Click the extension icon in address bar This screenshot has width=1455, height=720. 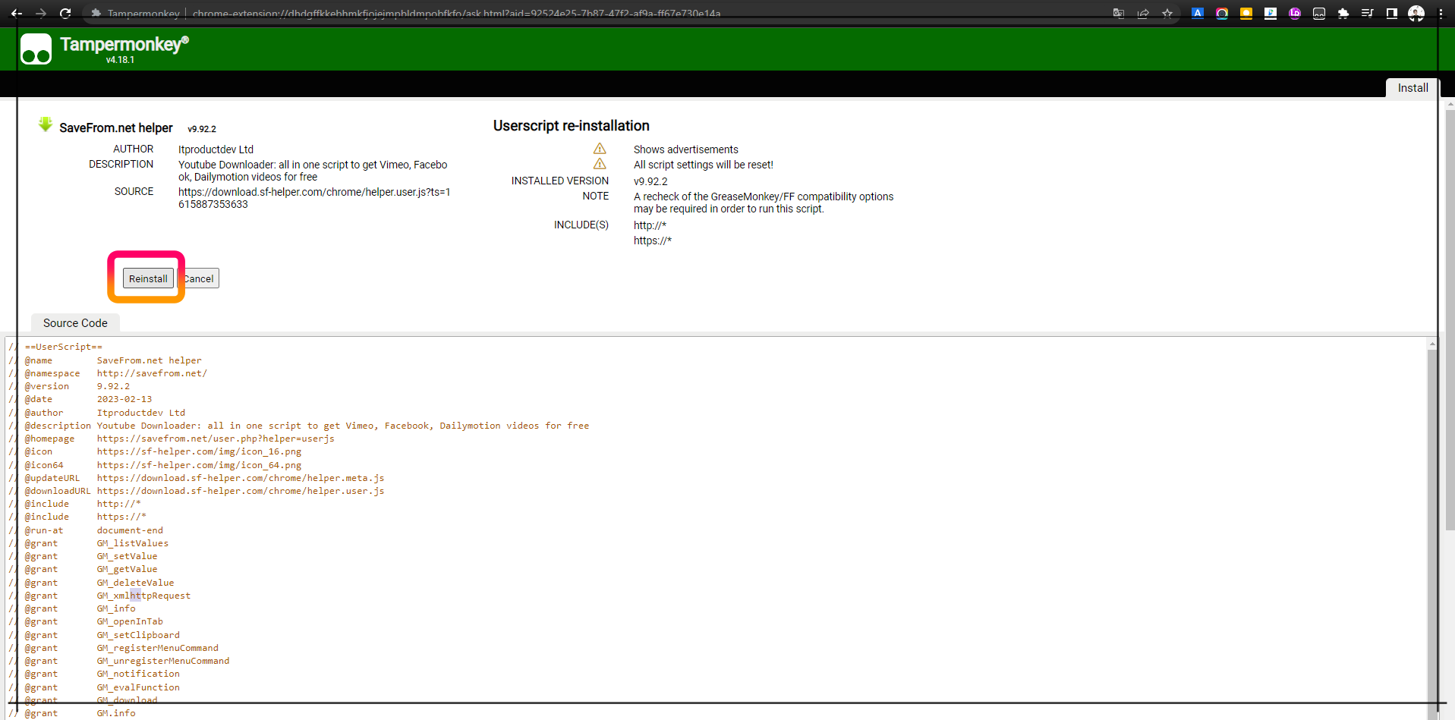(x=96, y=13)
